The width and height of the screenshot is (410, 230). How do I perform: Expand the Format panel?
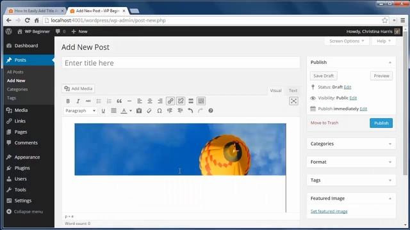coord(390,162)
